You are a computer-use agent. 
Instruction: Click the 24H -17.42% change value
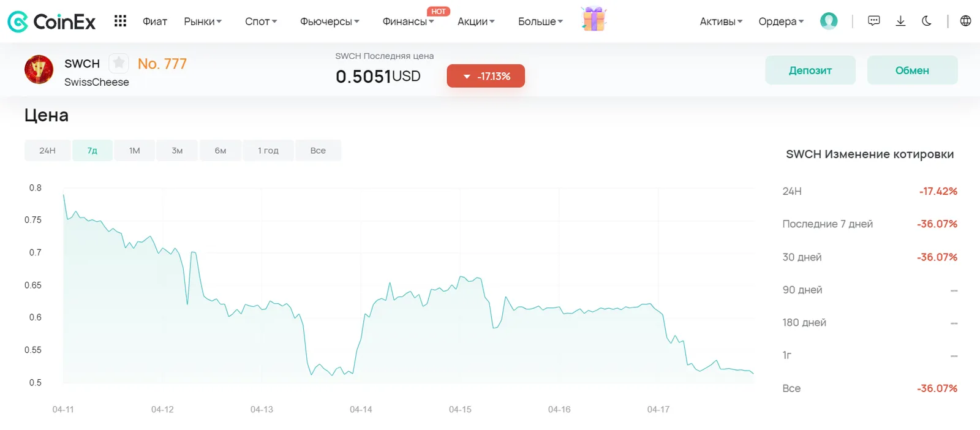[x=938, y=191]
